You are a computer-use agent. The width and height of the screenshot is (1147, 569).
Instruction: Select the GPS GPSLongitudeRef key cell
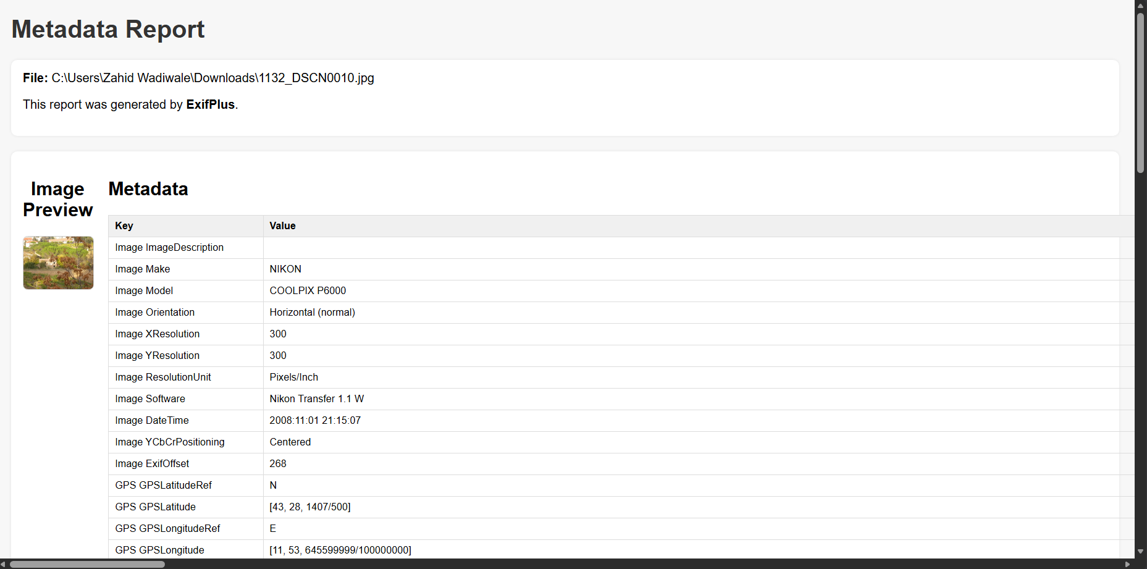[186, 529]
